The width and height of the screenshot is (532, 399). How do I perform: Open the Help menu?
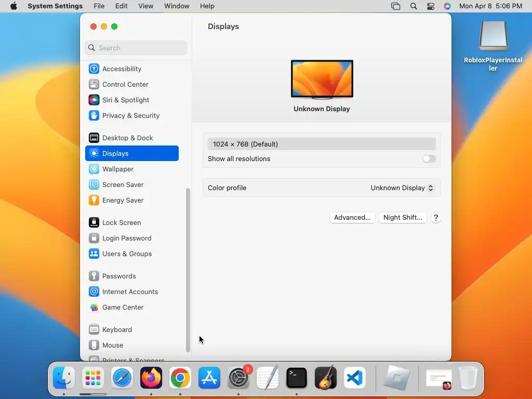tap(207, 6)
